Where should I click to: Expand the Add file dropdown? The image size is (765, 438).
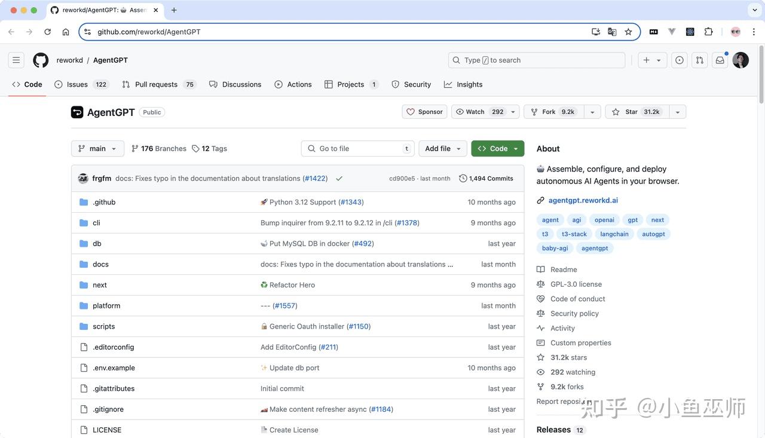pos(443,149)
